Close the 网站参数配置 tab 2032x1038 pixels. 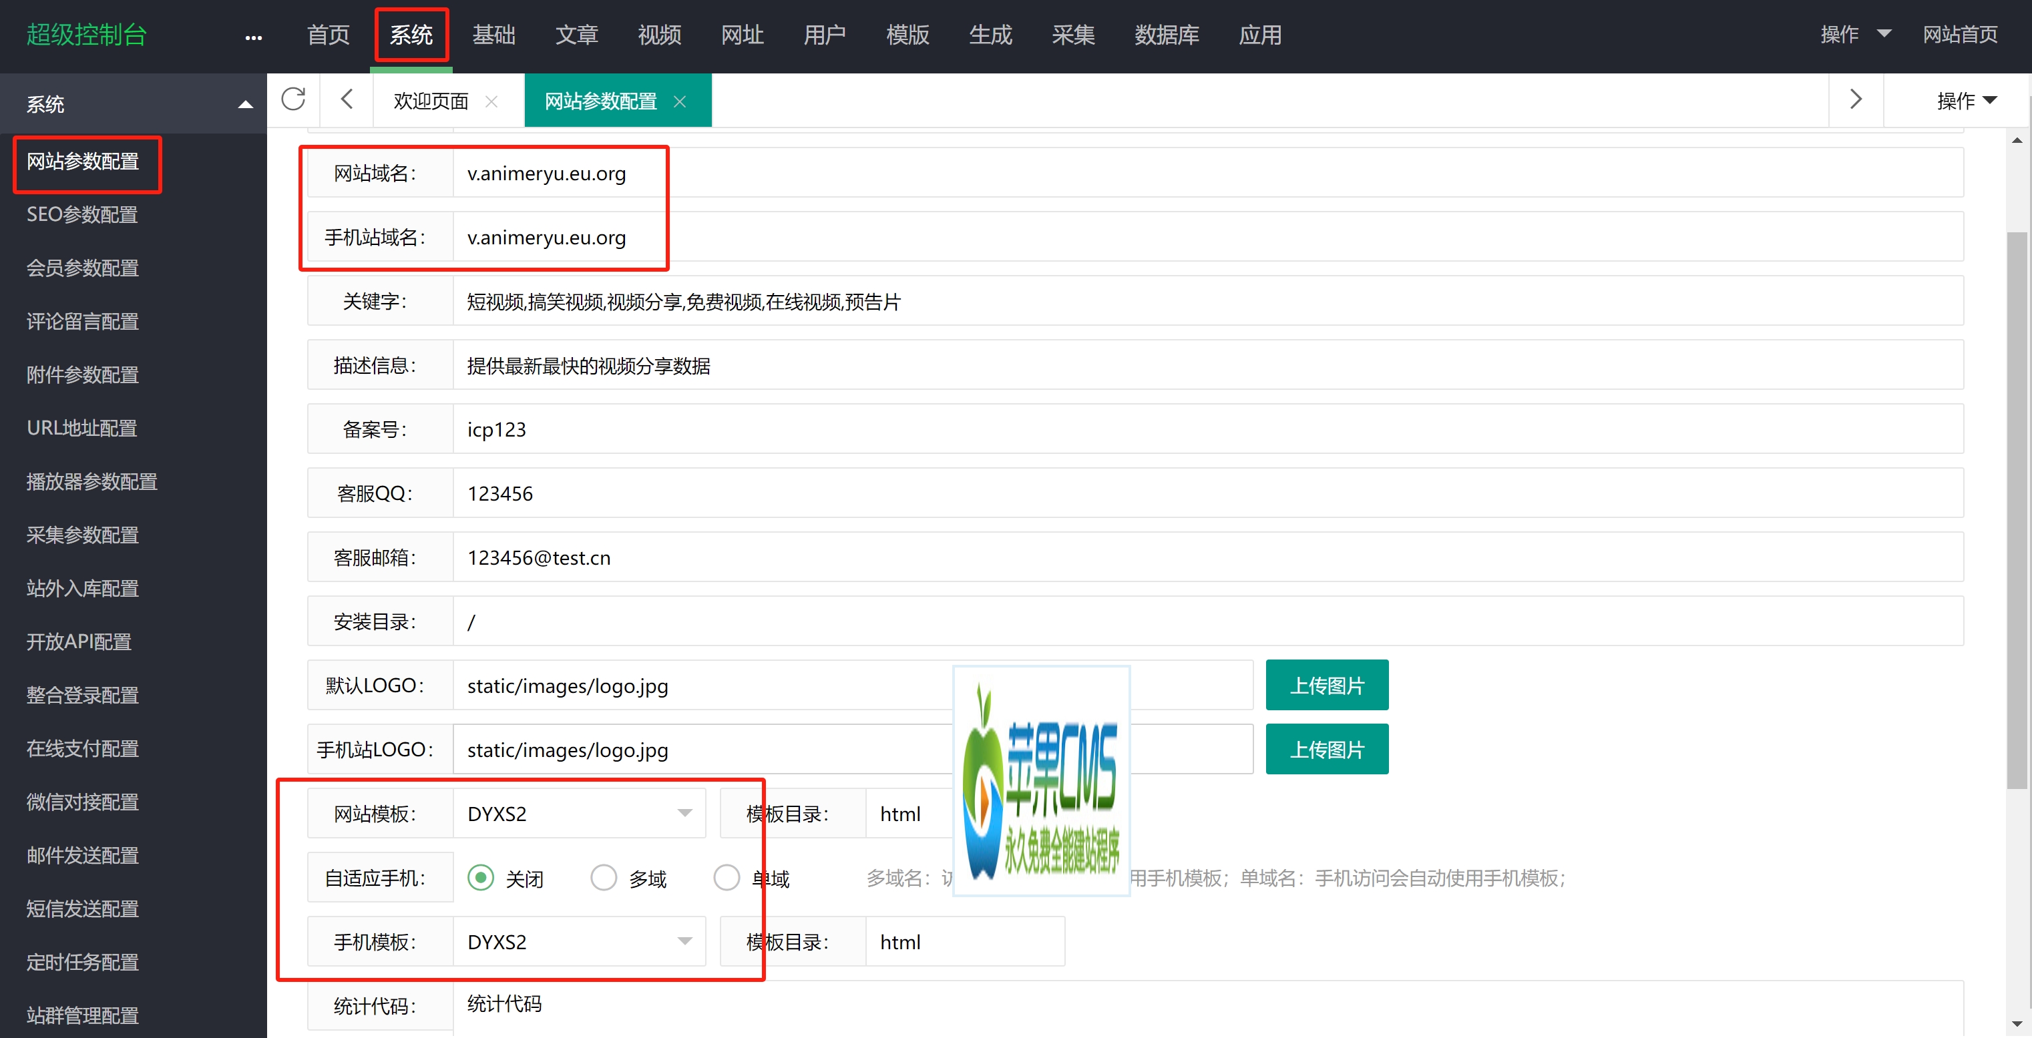tap(680, 101)
